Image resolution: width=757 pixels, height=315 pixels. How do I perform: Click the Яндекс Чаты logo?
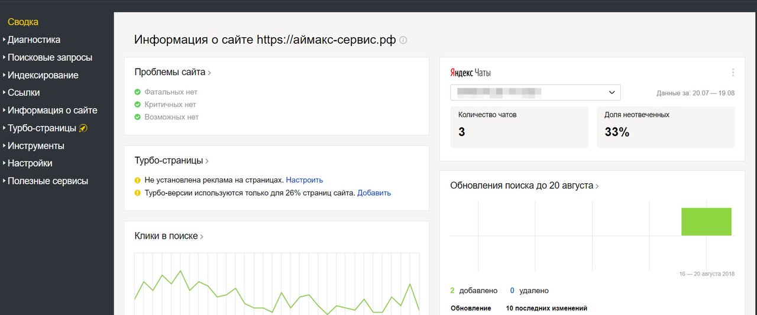470,73
